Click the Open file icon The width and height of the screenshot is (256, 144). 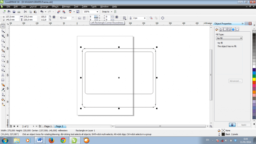9,12
